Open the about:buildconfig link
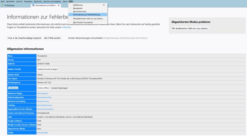247x136 pixels. pos(44,97)
